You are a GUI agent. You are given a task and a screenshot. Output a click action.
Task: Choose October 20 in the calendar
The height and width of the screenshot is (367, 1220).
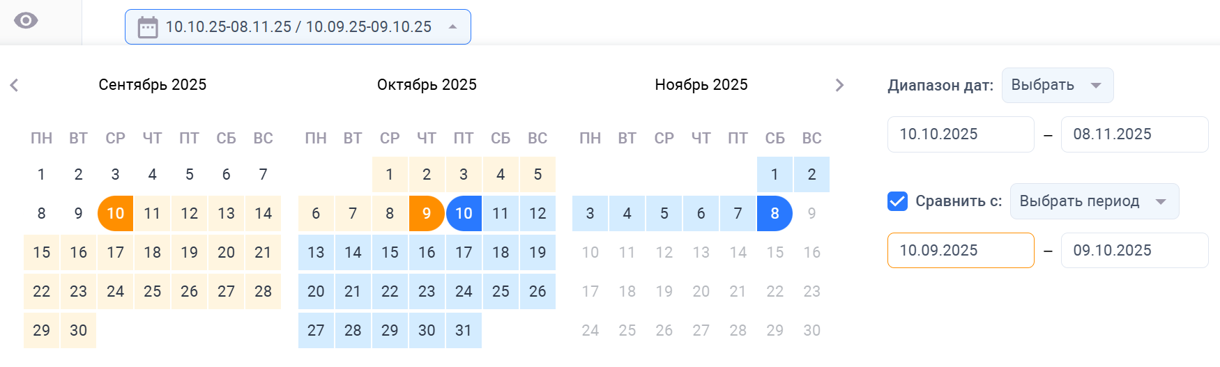tap(316, 291)
